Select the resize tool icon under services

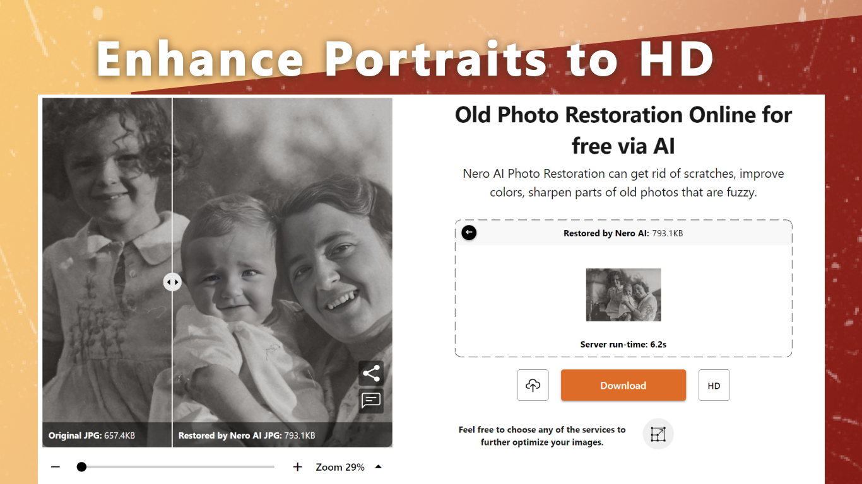[658, 434]
